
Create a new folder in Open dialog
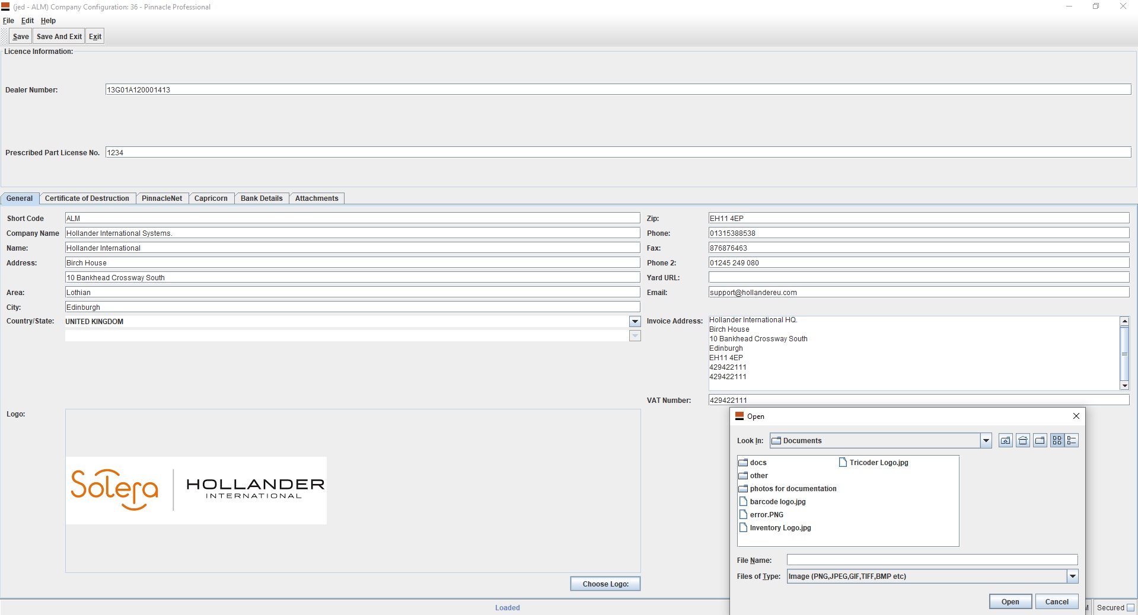tap(1040, 440)
